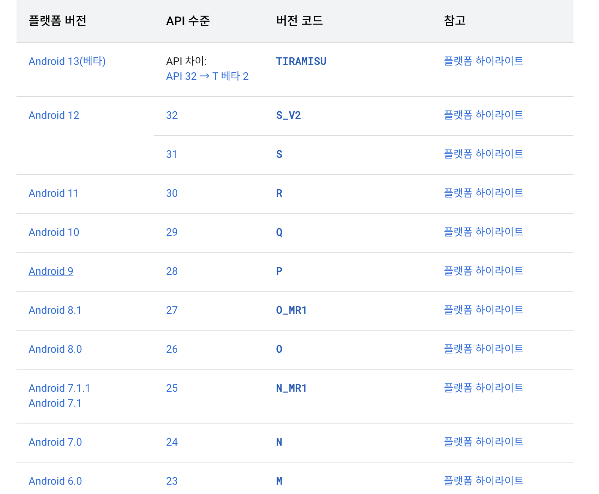Click API level 25 link
The width and height of the screenshot is (599, 494).
[x=172, y=388]
